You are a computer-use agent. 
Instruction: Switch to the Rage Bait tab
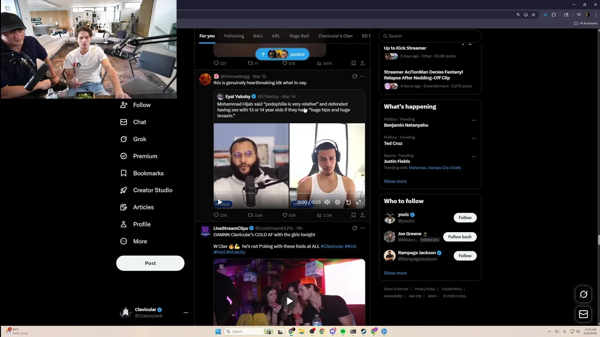coord(299,36)
